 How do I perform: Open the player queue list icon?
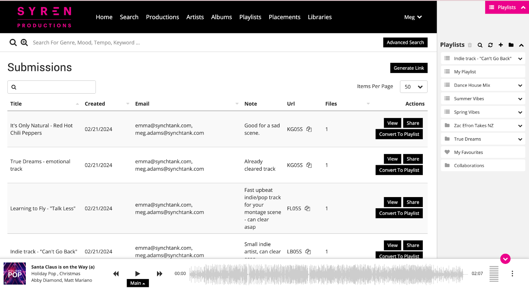494,274
